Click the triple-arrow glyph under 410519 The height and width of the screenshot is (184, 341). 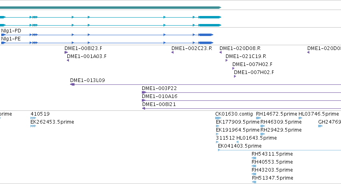point(33,118)
